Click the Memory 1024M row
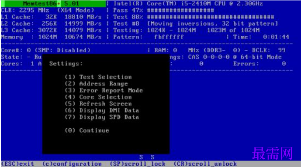The height and width of the screenshot is (167, 301). coord(51,37)
